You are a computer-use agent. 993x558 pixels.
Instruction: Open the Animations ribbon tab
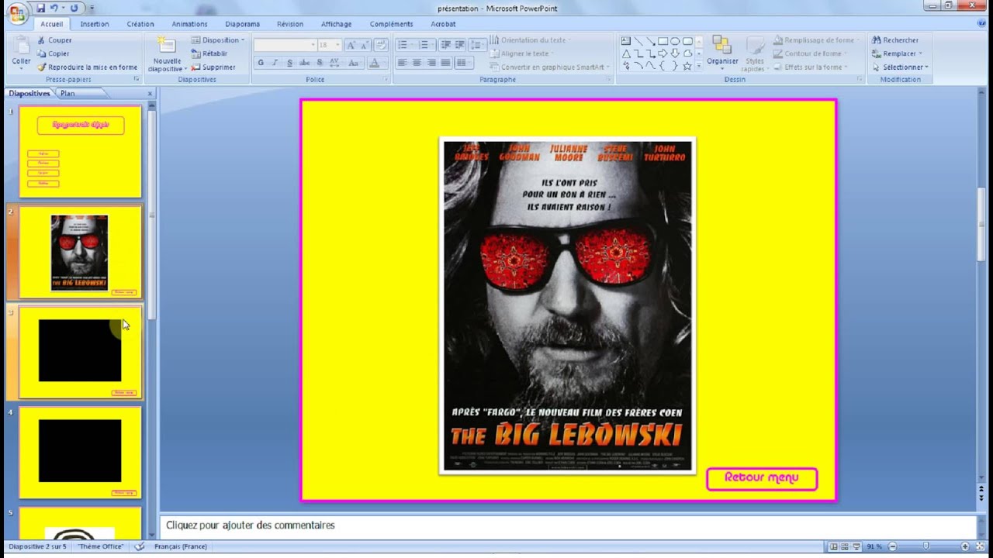(190, 24)
